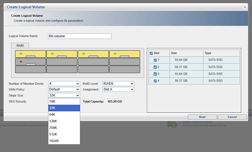252x152 pixels.
Task: Click the Type column header
Action: [x=221, y=53]
